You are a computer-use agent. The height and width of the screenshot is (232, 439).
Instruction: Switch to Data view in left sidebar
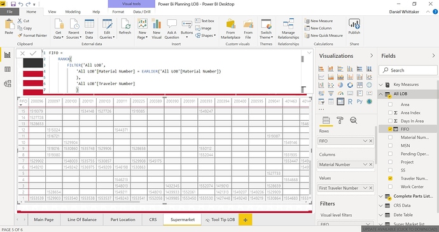pyautogui.click(x=8, y=69)
